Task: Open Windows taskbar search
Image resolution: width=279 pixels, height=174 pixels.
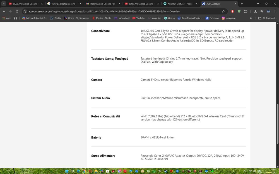Action: 73,171
